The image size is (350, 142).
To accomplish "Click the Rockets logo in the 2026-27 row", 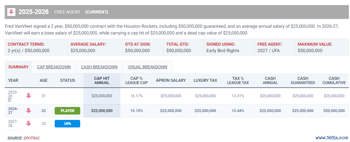I will [28, 111].
